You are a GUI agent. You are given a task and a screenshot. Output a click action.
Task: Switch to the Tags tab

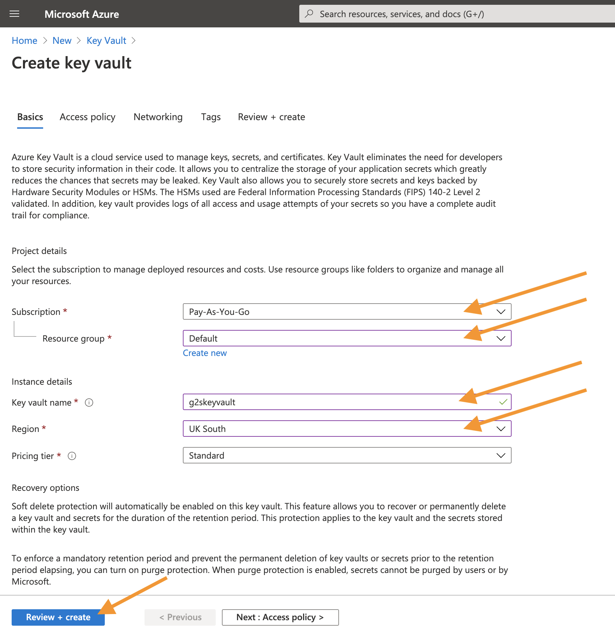tap(211, 117)
